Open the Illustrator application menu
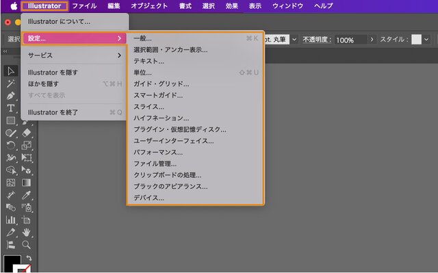The width and height of the screenshot is (438, 273). [x=44, y=6]
